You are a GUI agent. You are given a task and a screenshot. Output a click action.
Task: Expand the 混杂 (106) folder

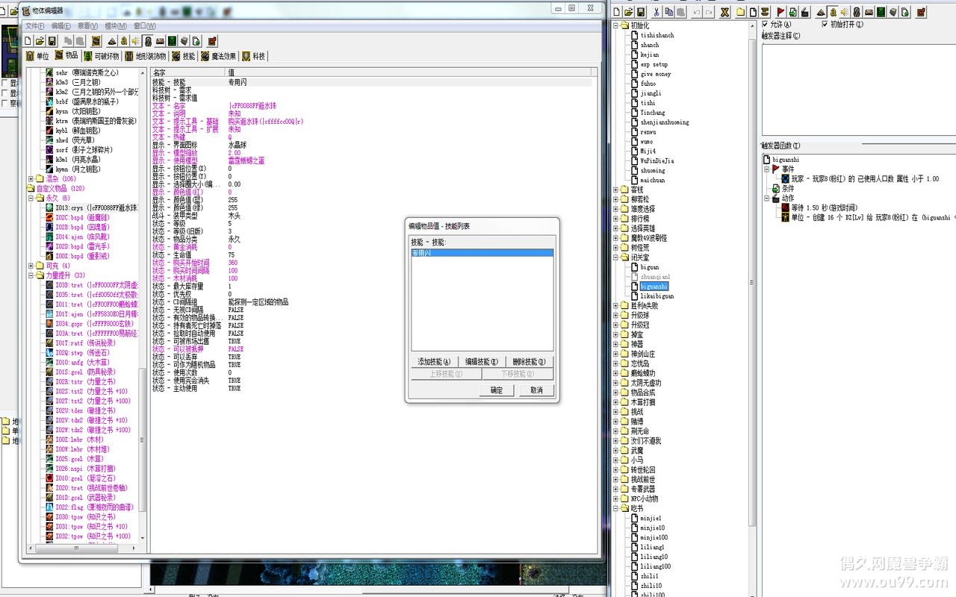click(x=31, y=179)
